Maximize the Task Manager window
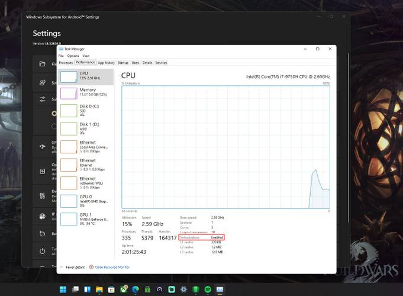403x296 pixels. 318,49
